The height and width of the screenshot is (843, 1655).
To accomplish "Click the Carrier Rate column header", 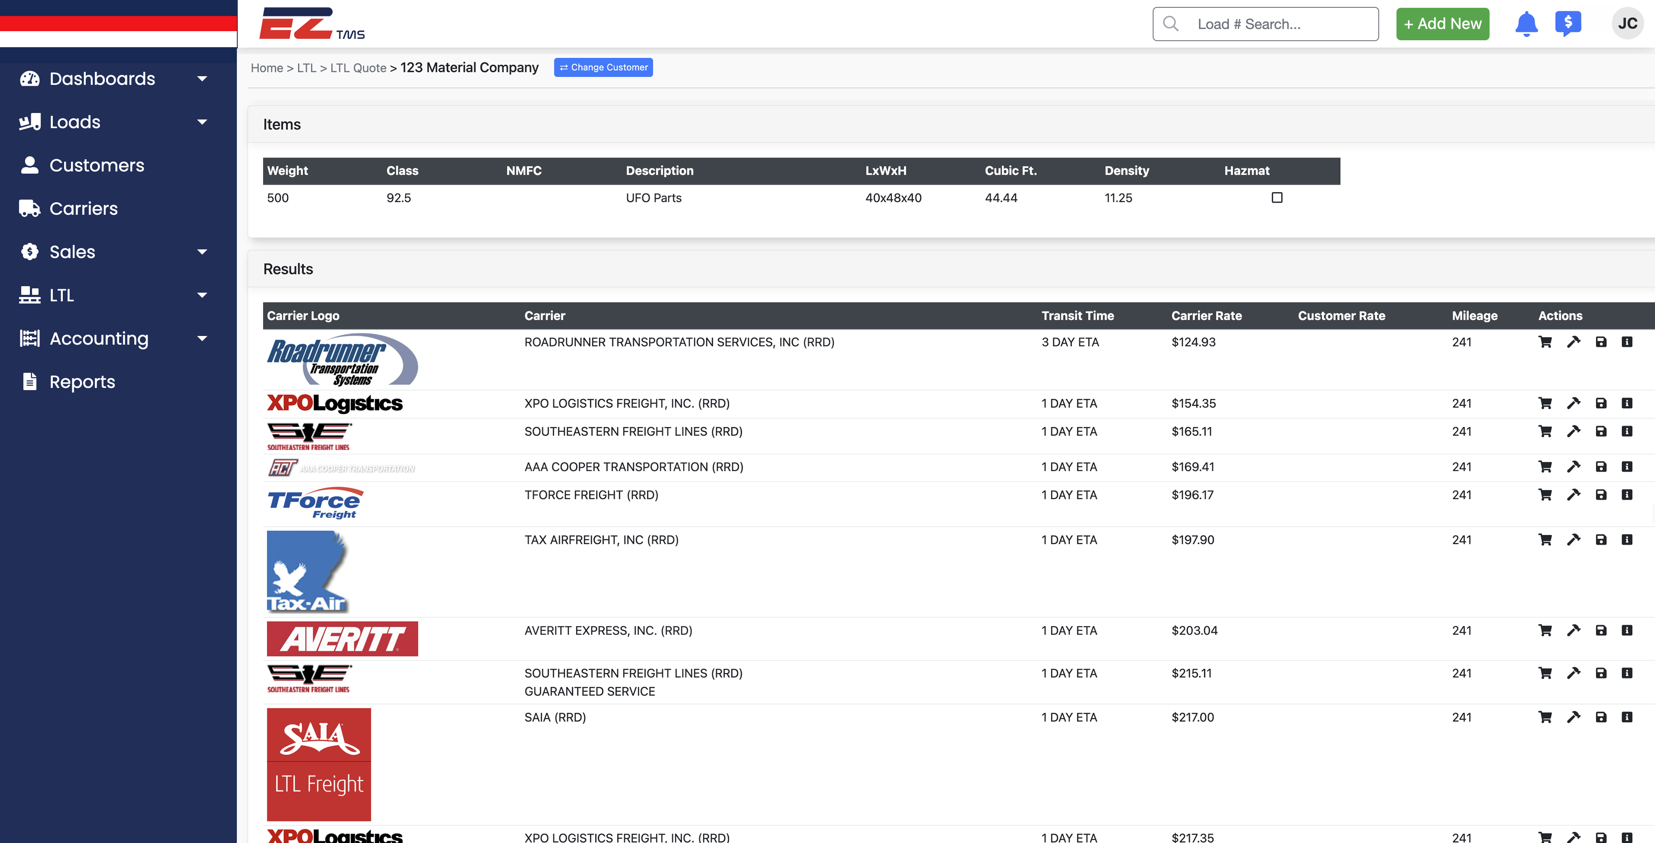I will pyautogui.click(x=1206, y=316).
